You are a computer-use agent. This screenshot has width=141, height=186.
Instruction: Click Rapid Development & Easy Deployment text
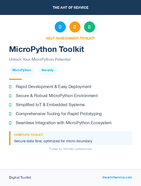tap(53, 87)
